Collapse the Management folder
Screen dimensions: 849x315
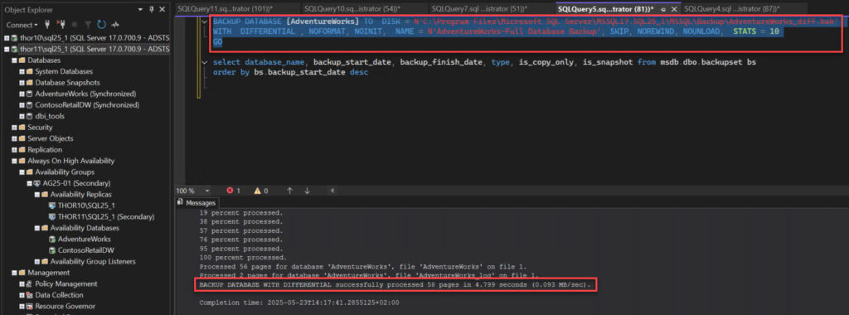pos(14,273)
